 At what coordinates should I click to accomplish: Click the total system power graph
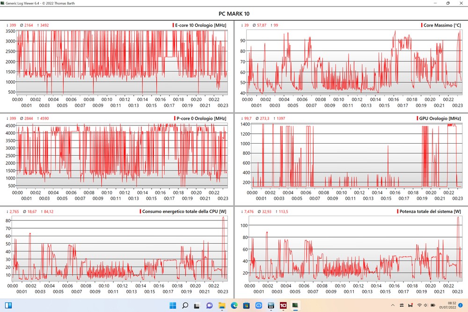point(355,248)
